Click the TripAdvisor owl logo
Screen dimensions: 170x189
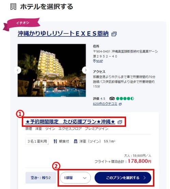point(112,99)
